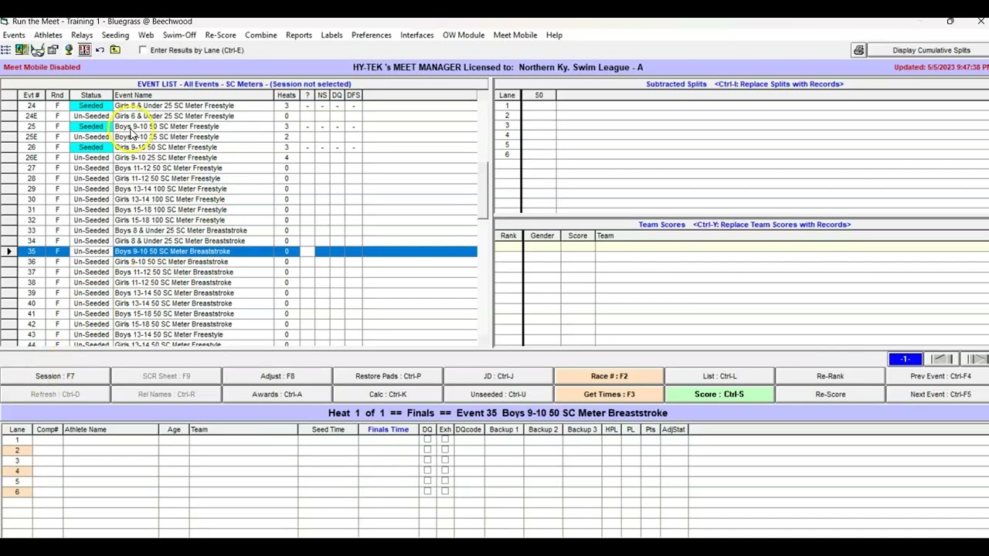The image size is (989, 556).
Task: Click the Finals Time cell for lane 1
Action: point(388,439)
